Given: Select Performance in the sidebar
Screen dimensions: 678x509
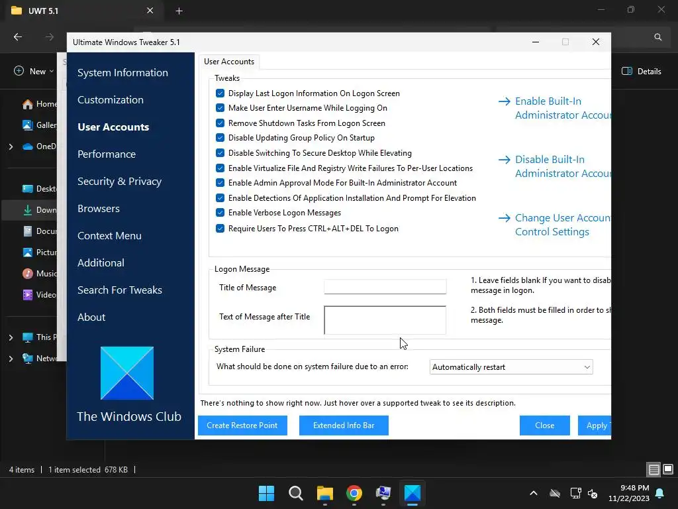Looking at the screenshot, I should pyautogui.click(x=107, y=154).
